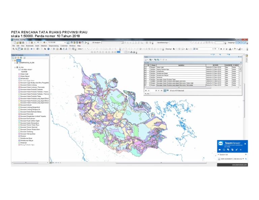
Task: Choose the Select Elements arrow tool
Action: coord(45,49)
